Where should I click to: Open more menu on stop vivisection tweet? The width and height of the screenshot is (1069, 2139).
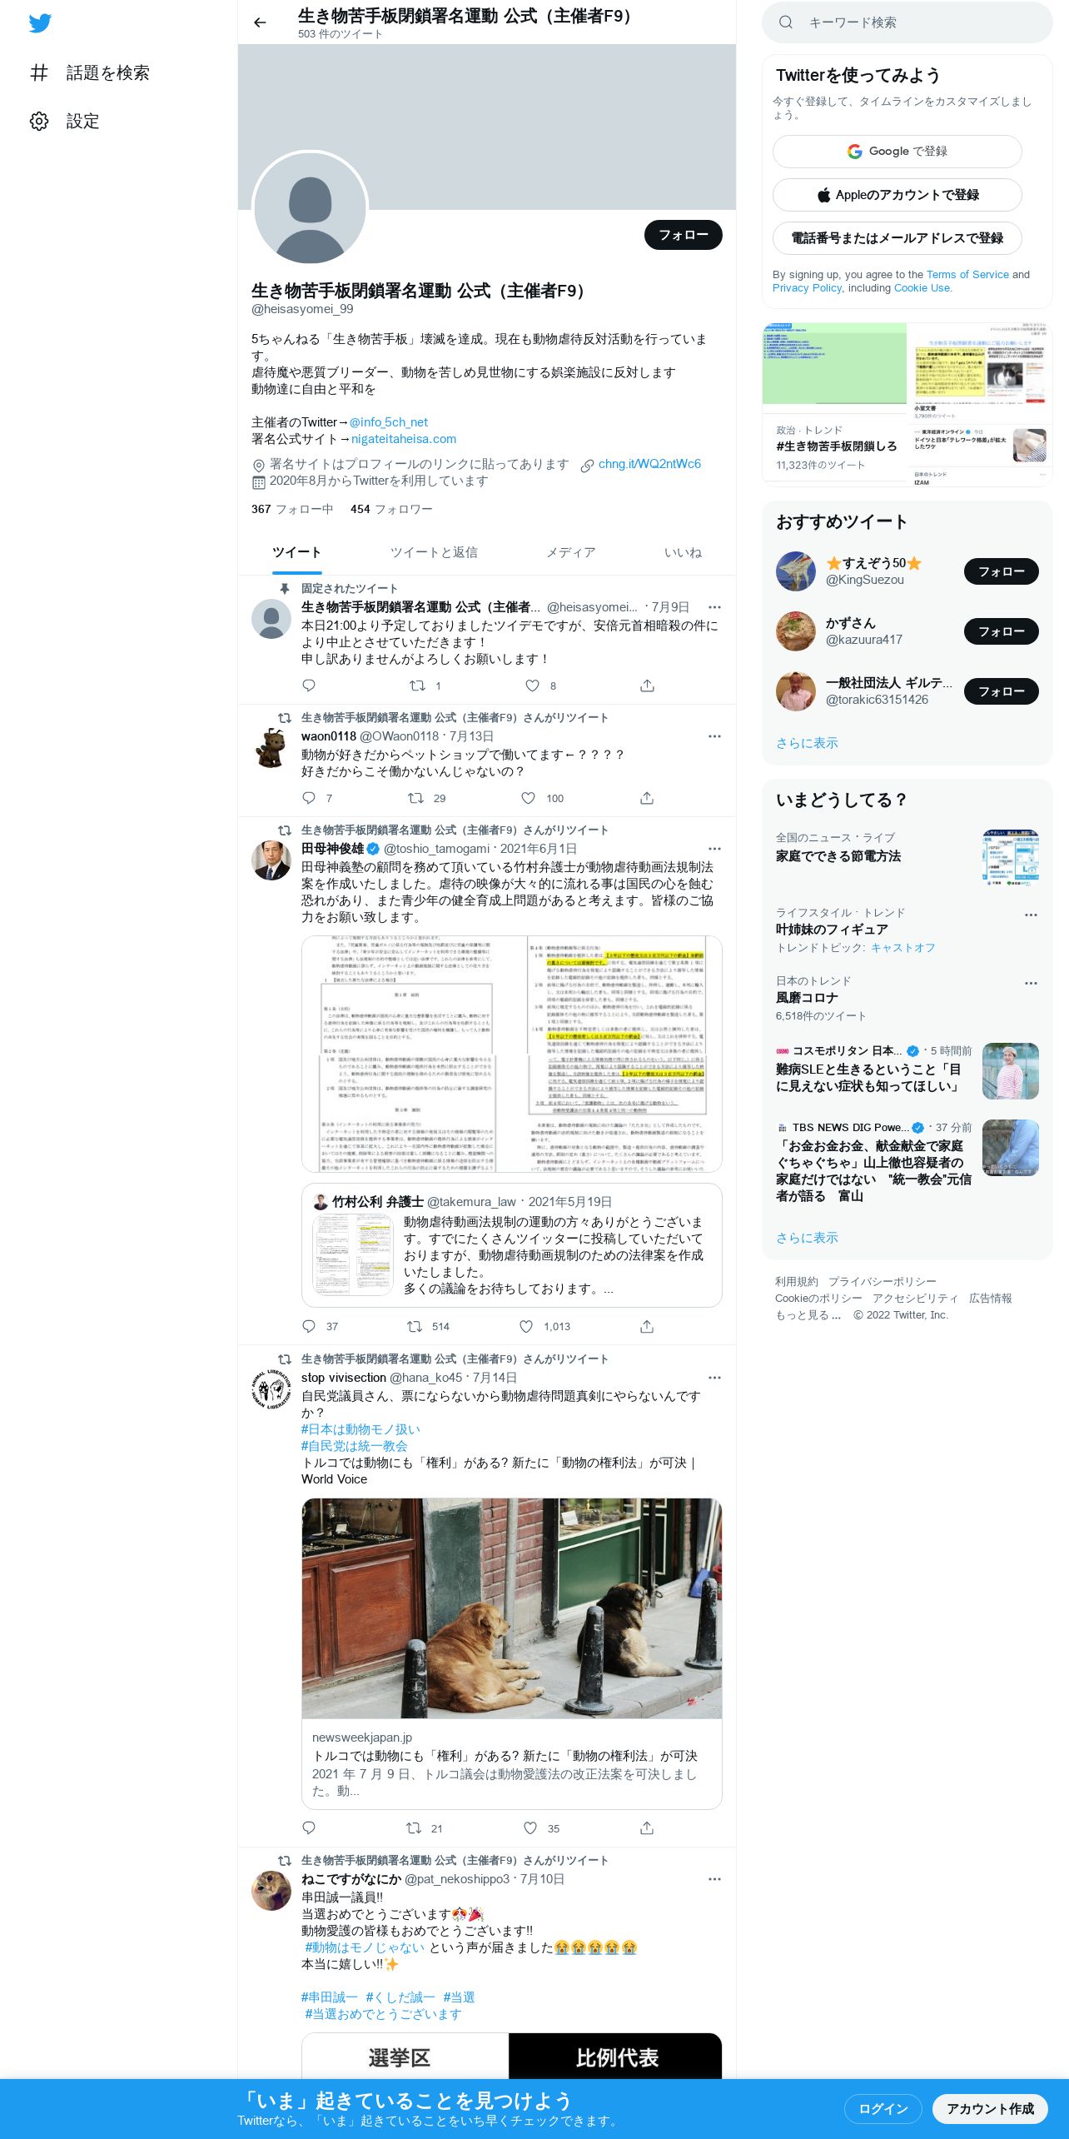714,1378
